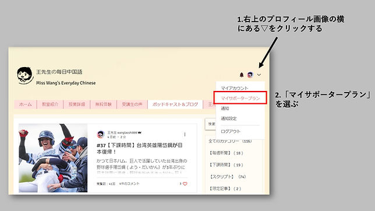Click the 王先生の毎日中国語 site title
Image resolution: width=375 pixels, height=211 pixels.
tap(59, 72)
